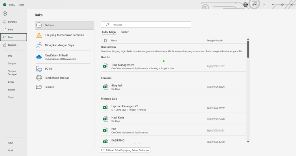Click the computer icon beside PC ini

(x=39, y=69)
